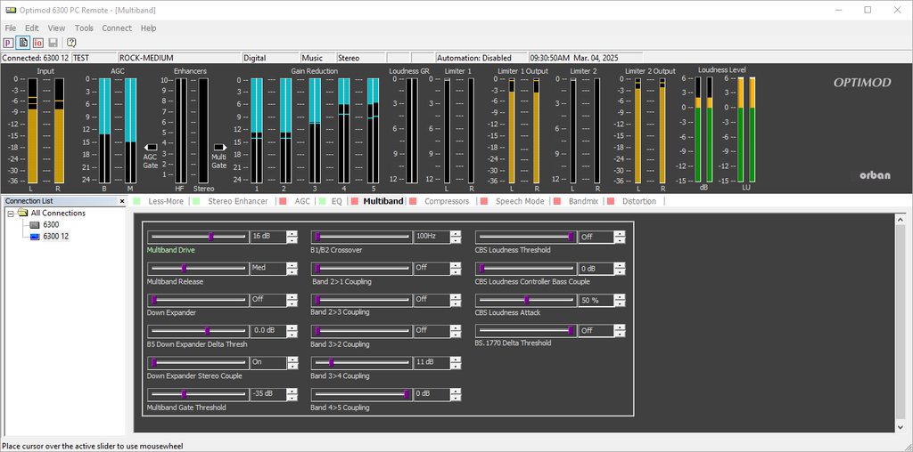Select the gray 6300 device icon
Image resolution: width=913 pixels, height=452 pixels.
[35, 225]
